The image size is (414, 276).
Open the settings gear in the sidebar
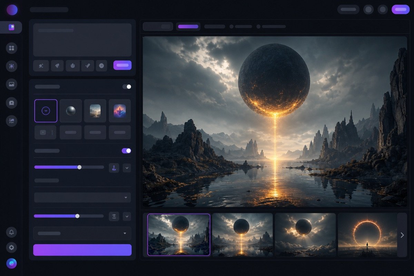pos(11,247)
